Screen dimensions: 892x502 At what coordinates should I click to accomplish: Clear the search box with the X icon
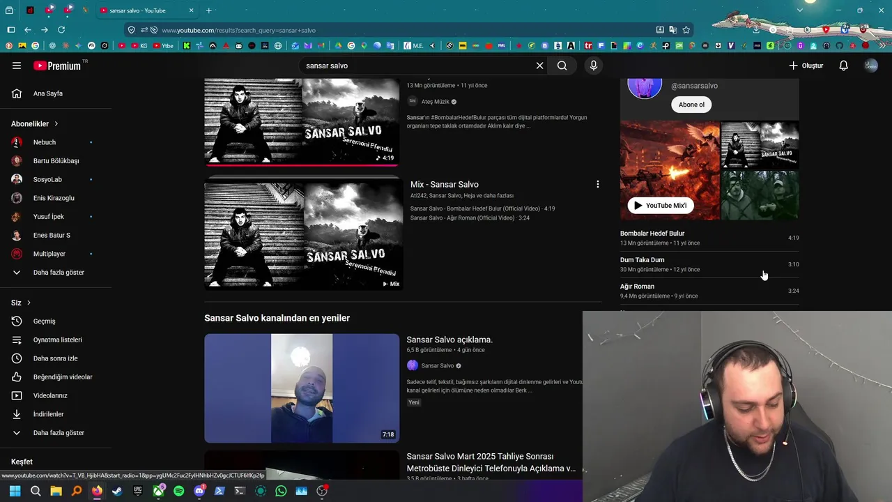[539, 66]
